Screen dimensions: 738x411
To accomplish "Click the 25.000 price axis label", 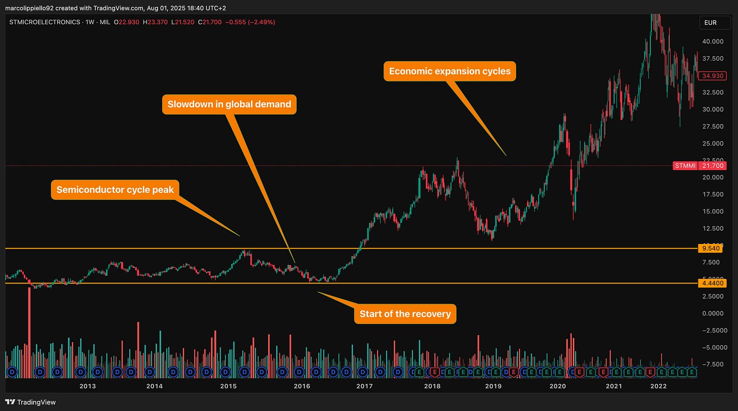I will (712, 143).
